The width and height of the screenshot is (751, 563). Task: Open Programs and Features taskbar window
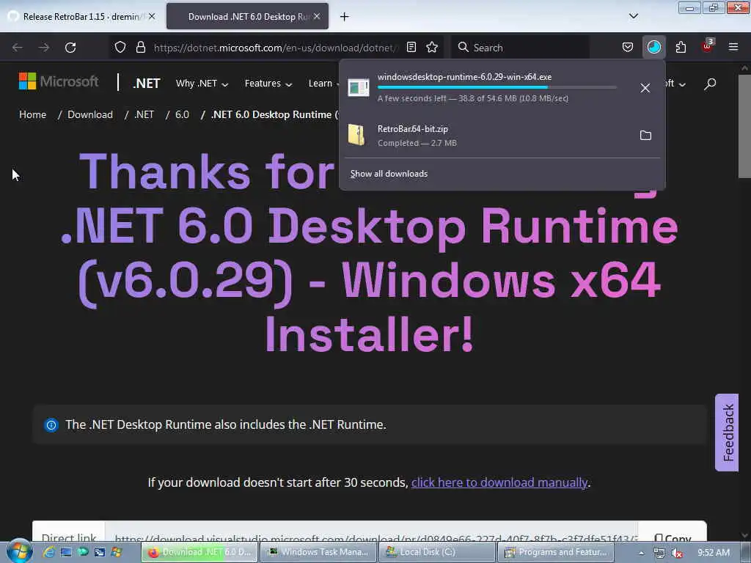pyautogui.click(x=556, y=552)
